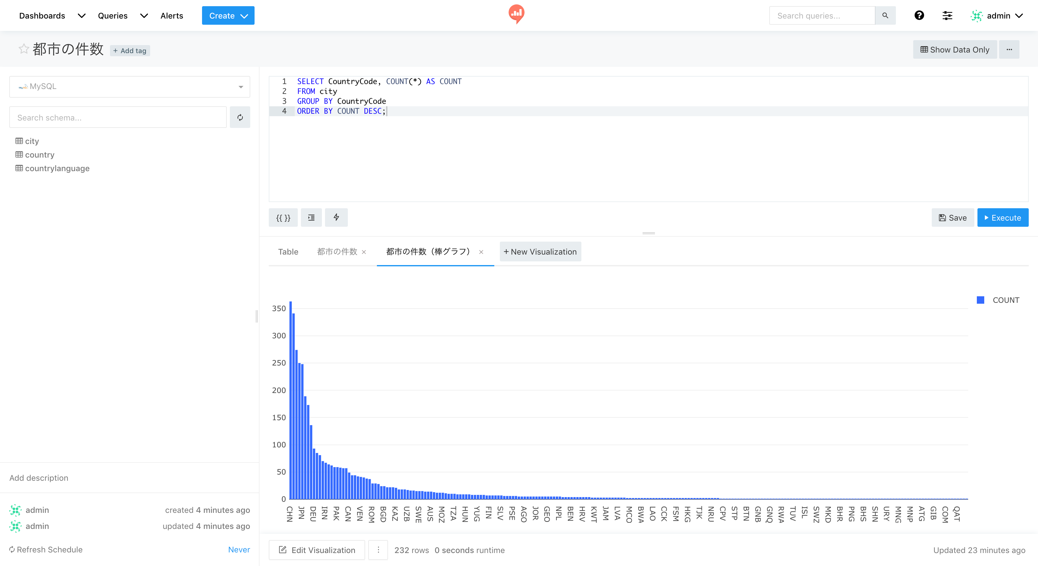Screen dimensions: 1038x566
Task: Open the Alerts menu item
Action: [171, 16]
